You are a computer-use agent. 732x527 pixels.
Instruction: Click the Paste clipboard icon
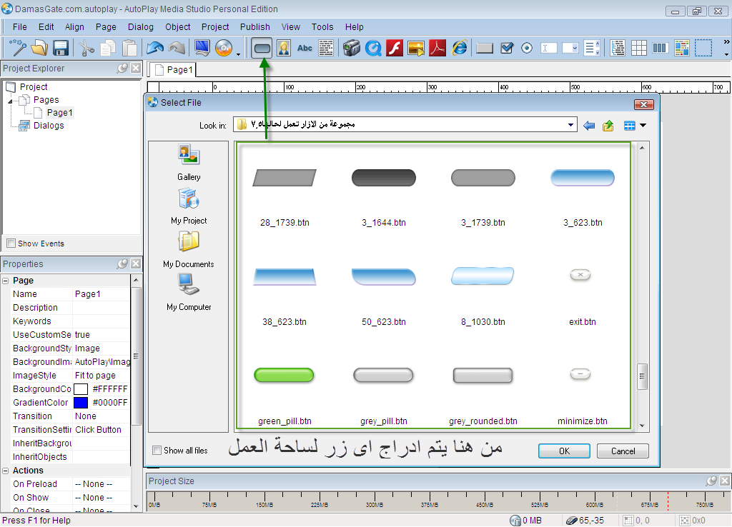(129, 48)
